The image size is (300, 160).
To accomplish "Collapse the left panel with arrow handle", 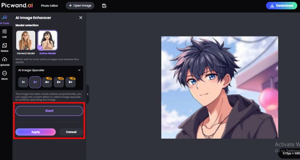I will pos(88,94).
